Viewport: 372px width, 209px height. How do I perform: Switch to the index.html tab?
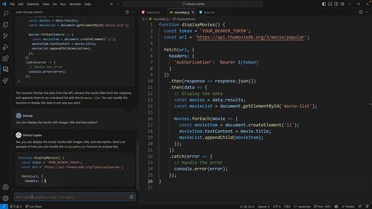pos(151,12)
